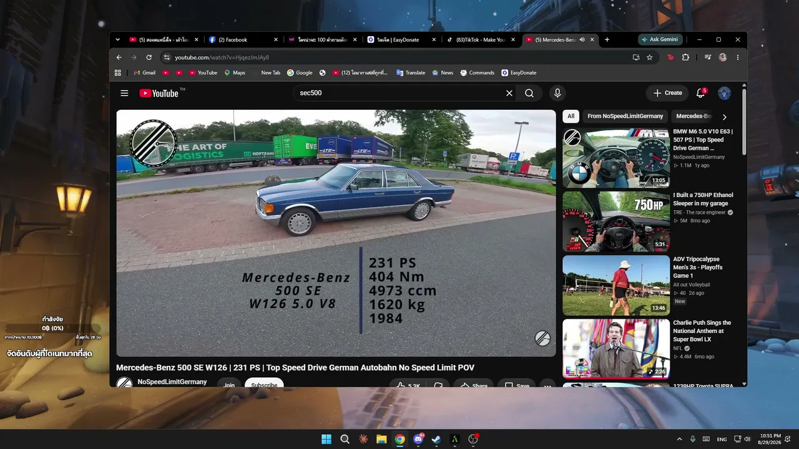Open Steam from the taskbar
This screenshot has width=799, height=449.
(436, 439)
